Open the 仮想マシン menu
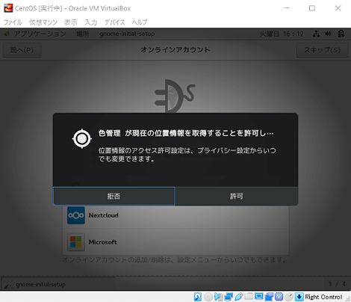351x302 pixels. point(43,22)
